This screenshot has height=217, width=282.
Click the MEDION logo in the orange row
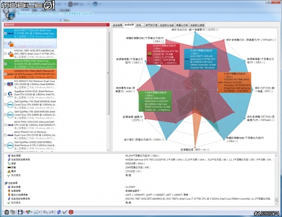pyautogui.click(x=10, y=74)
